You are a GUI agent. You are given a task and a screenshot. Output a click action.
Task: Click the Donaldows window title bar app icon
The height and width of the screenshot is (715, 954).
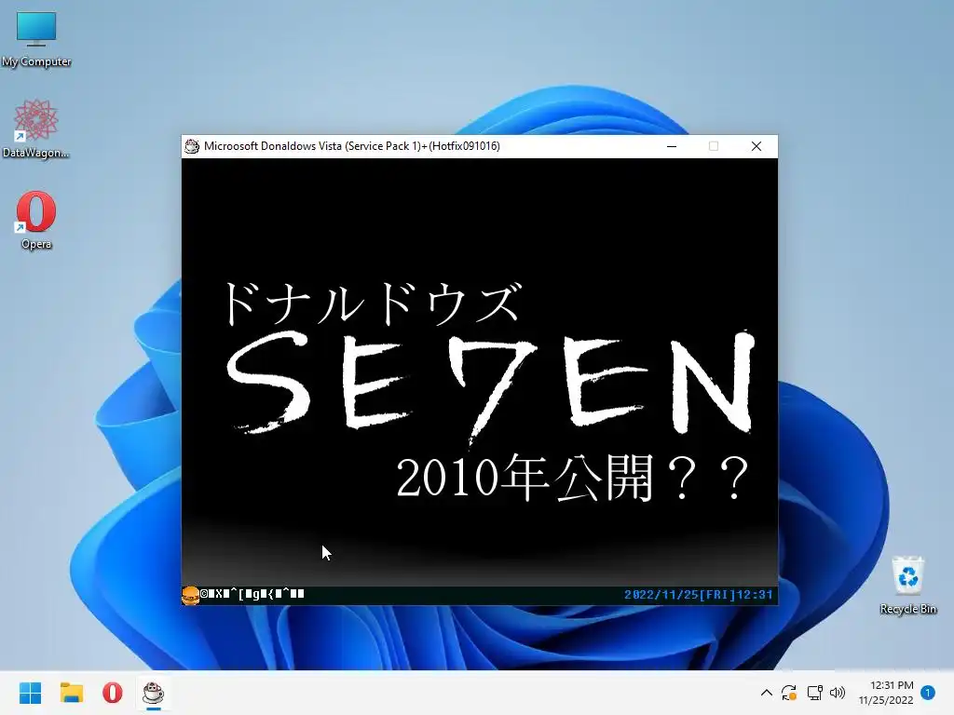pyautogui.click(x=192, y=146)
